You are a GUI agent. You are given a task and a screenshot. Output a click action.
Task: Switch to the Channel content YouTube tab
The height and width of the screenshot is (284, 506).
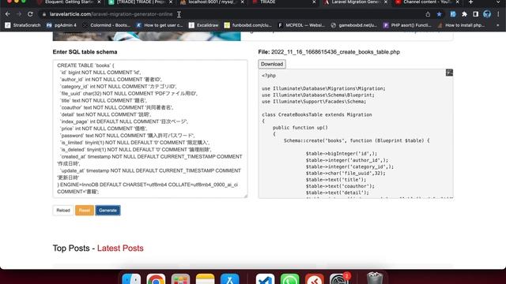427,2
